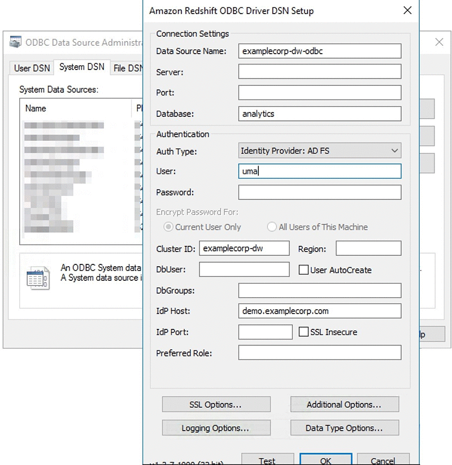
Task: Cancel the DSN Setup dialog
Action: 383,460
